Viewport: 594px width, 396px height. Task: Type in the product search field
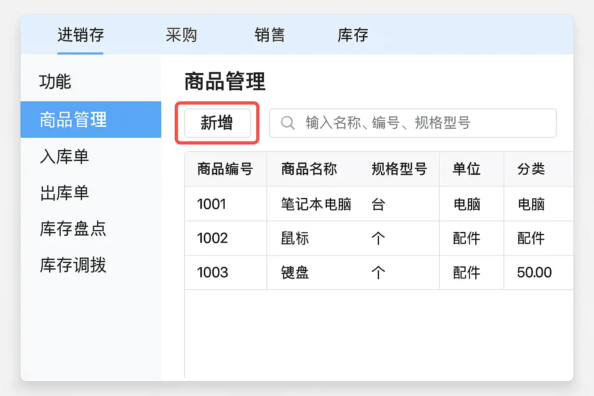pos(418,123)
